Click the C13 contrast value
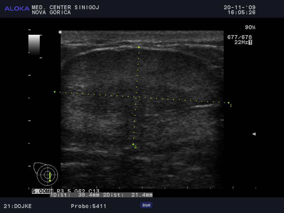 click(94, 191)
